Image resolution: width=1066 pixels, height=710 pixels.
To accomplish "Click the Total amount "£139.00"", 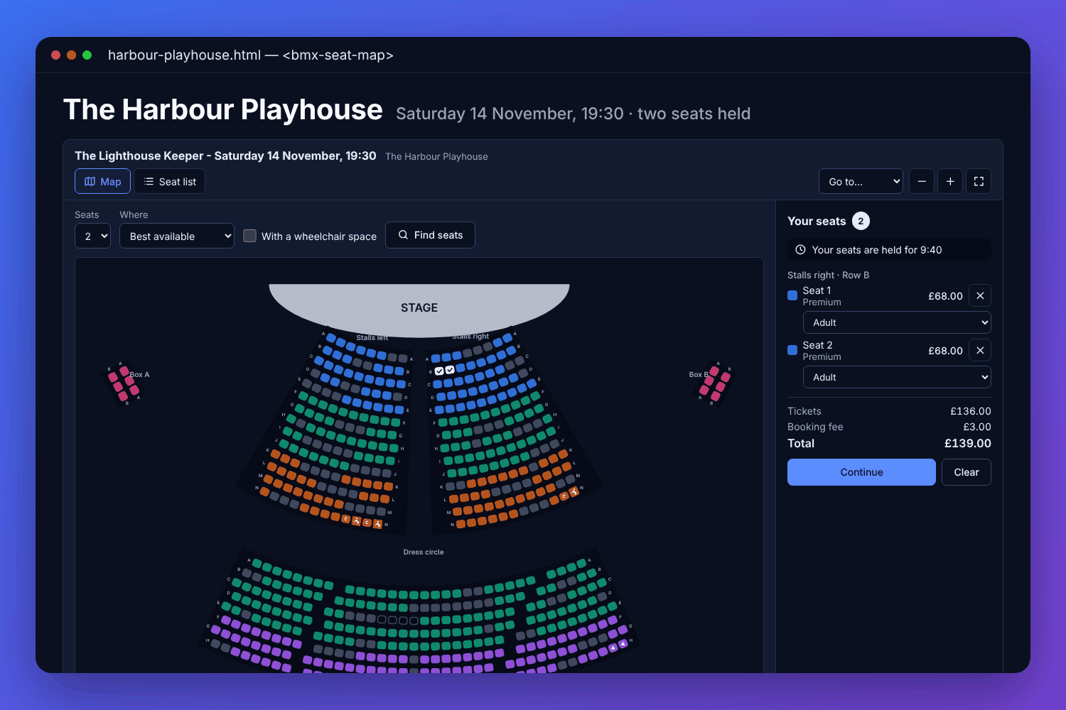I will click(x=968, y=444).
